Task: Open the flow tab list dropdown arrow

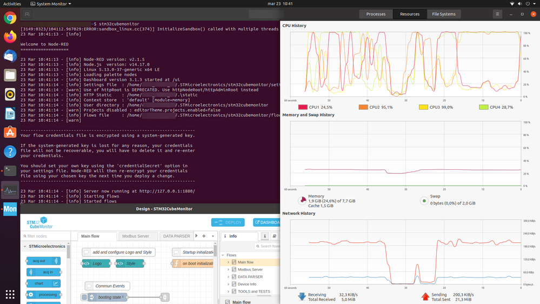Action: (213, 236)
